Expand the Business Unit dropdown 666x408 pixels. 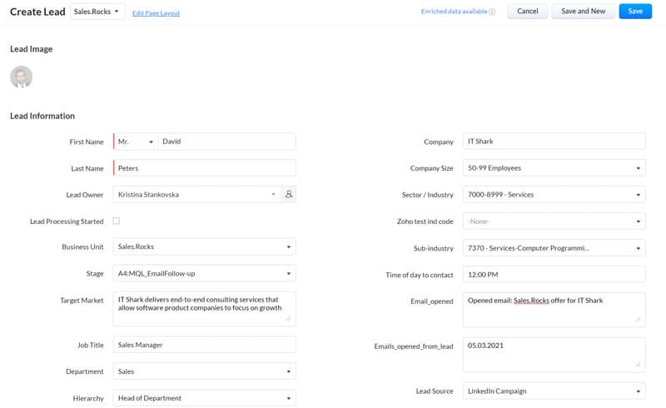click(288, 247)
